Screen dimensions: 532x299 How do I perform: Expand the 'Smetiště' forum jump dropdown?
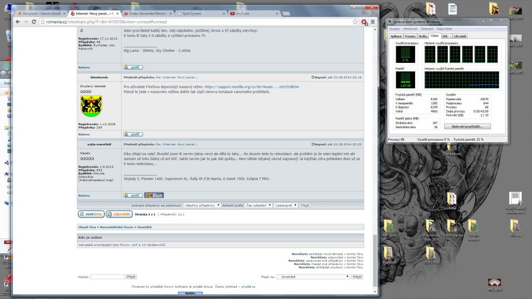[313, 277]
